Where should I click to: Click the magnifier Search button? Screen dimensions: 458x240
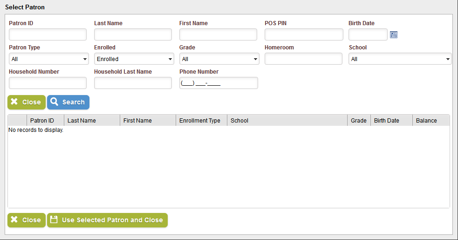(x=68, y=103)
